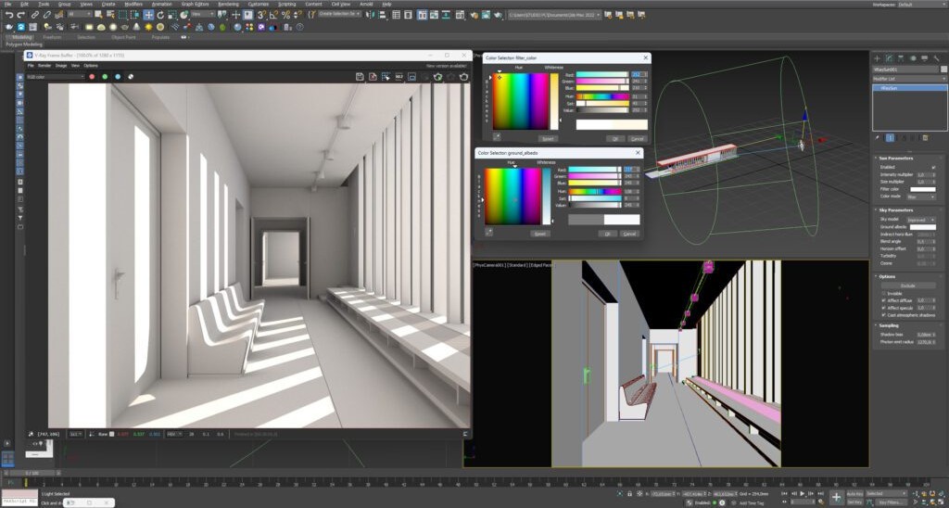The image size is (949, 508).
Task: Open the Color mode dropdown in Sun Parameters
Action: pos(923,197)
